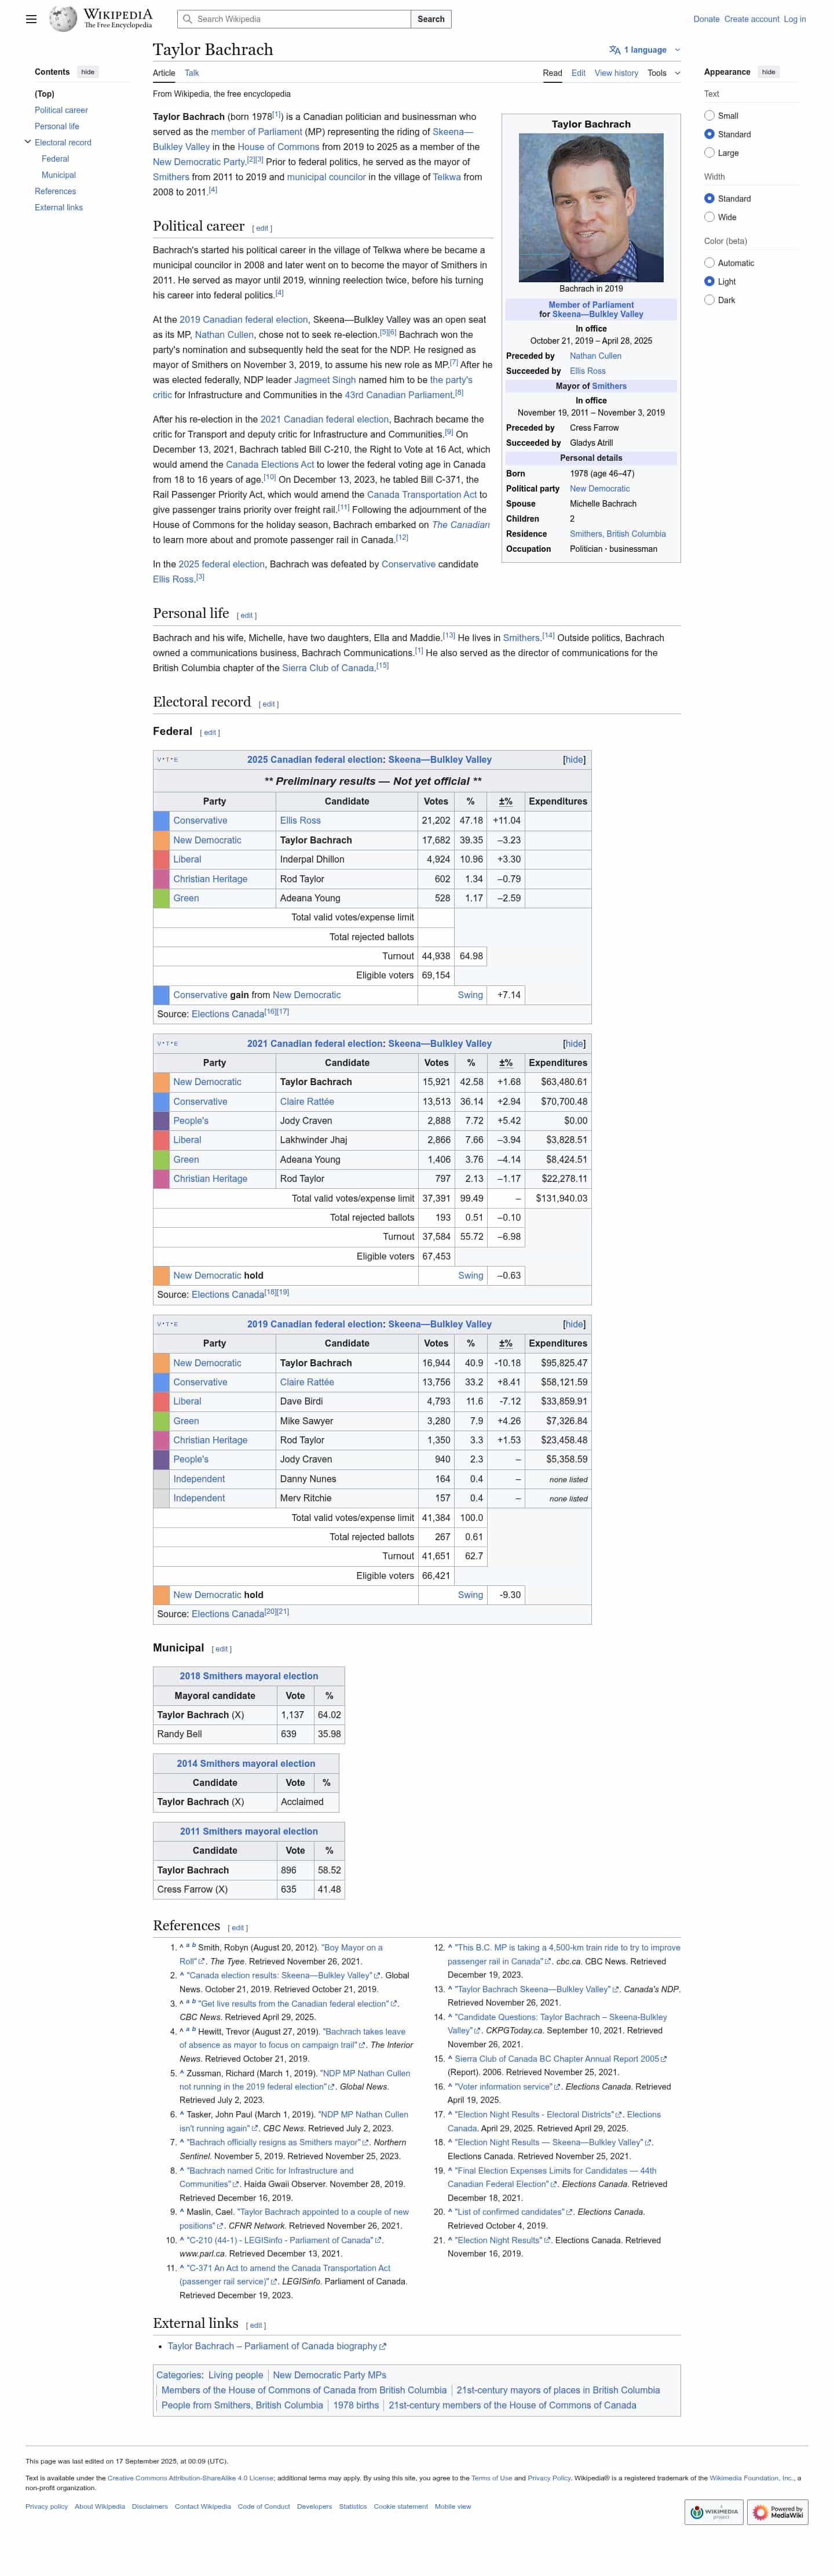
Task: Select the Wide width option
Action: [709, 217]
